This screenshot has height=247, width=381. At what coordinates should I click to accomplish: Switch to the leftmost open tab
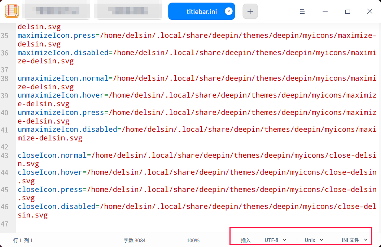point(56,11)
